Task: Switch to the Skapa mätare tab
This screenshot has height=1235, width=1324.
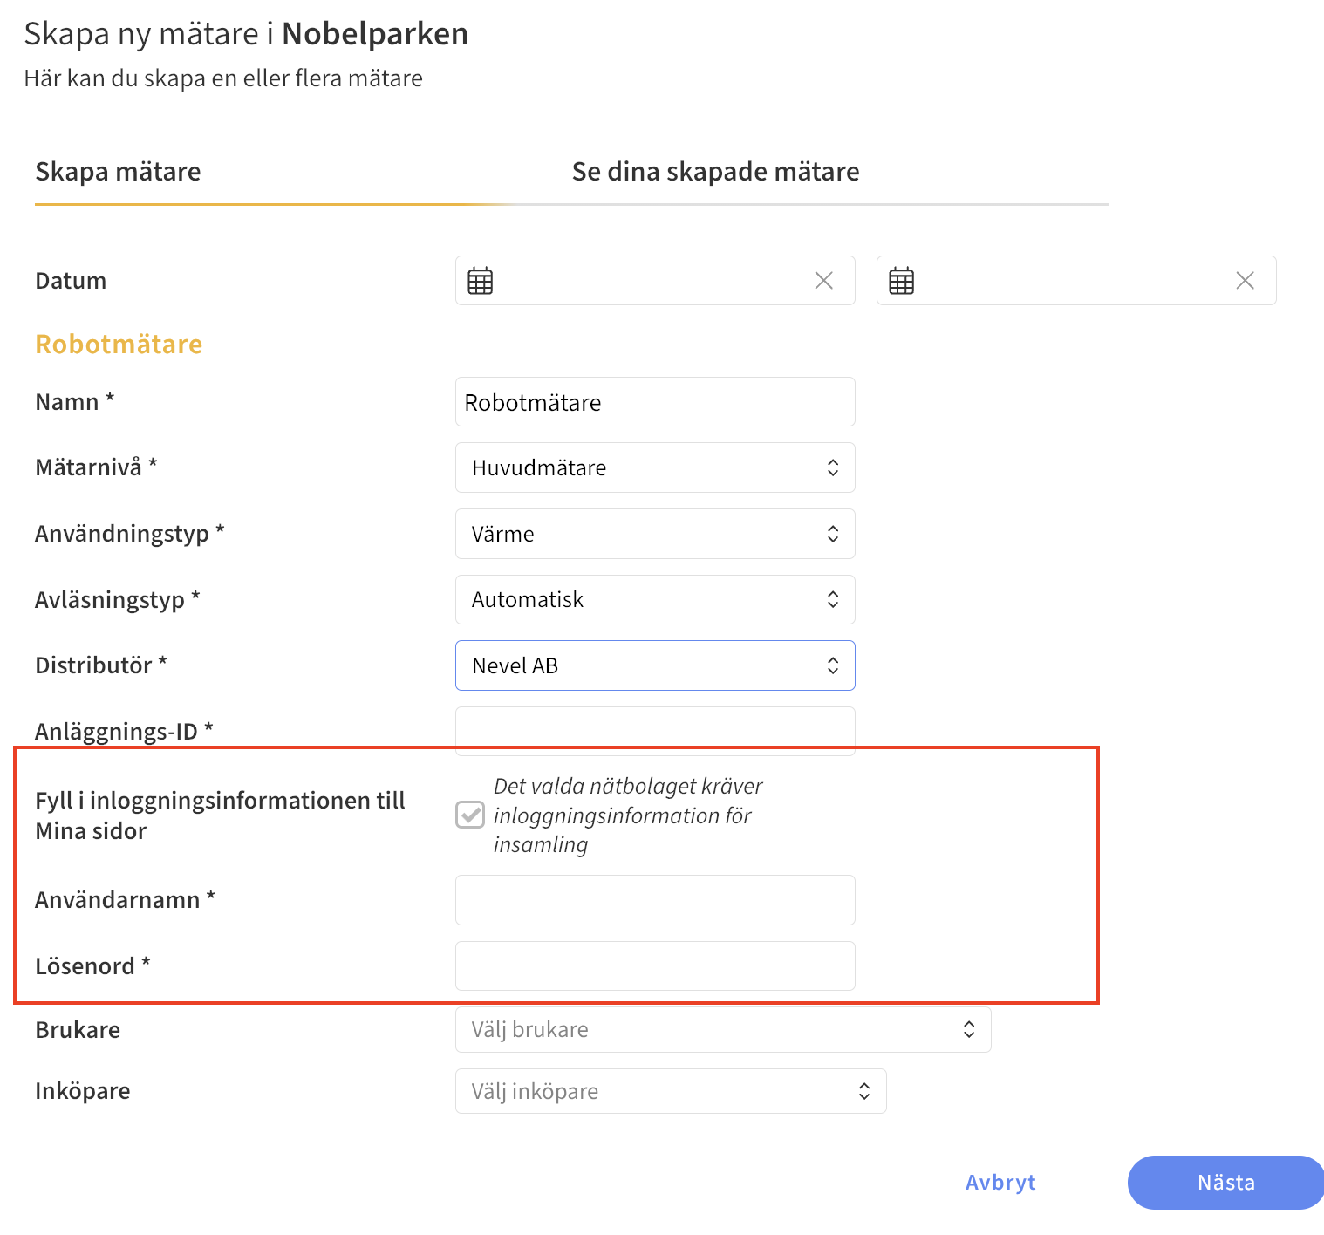Action: [118, 172]
